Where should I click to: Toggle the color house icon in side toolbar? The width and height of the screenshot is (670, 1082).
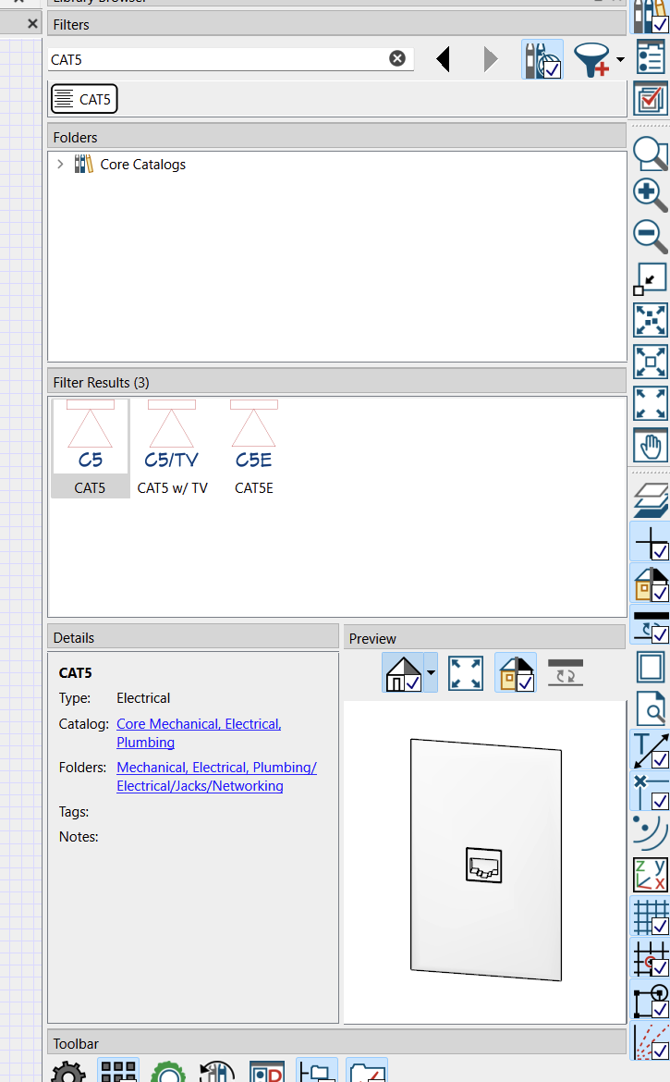651,584
